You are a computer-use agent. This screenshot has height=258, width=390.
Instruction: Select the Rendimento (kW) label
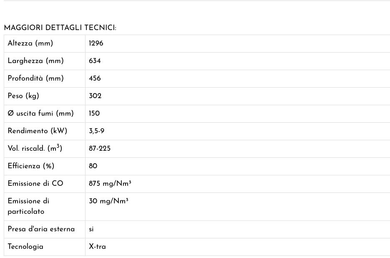37,131
